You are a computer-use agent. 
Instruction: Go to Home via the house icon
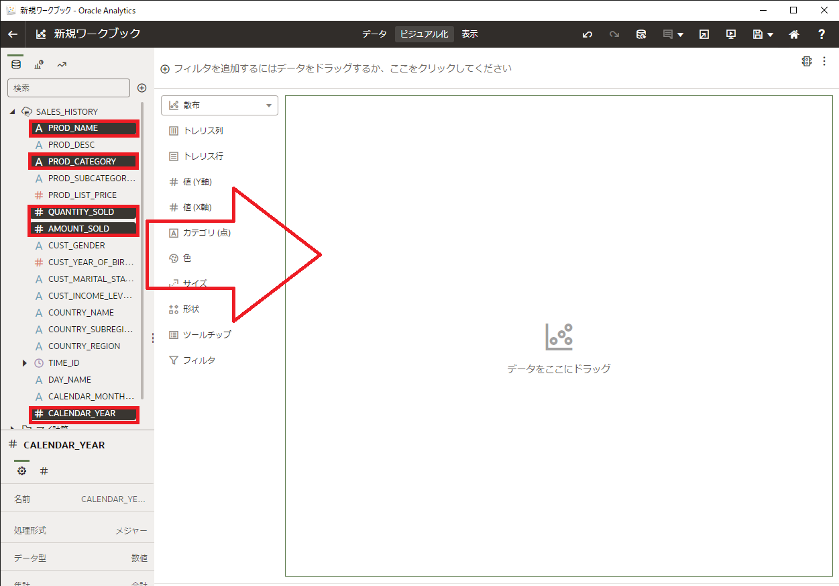point(794,34)
